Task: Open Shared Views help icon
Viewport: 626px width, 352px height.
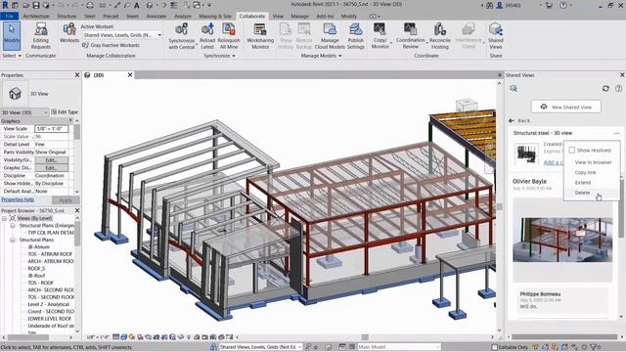Action: point(618,89)
